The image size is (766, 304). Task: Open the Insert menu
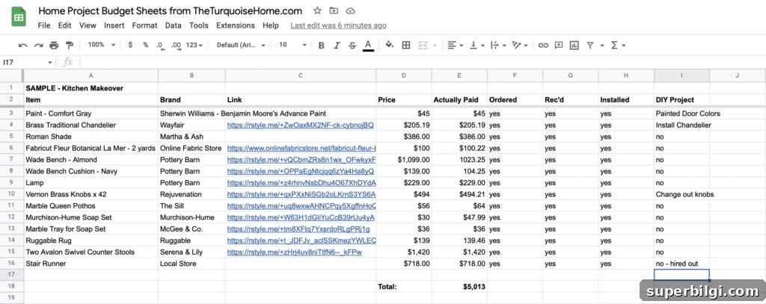click(x=114, y=25)
